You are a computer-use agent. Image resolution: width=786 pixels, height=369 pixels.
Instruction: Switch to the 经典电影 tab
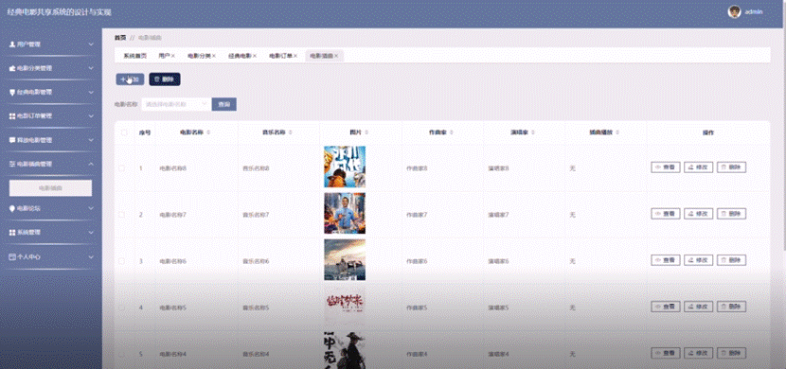[240, 56]
